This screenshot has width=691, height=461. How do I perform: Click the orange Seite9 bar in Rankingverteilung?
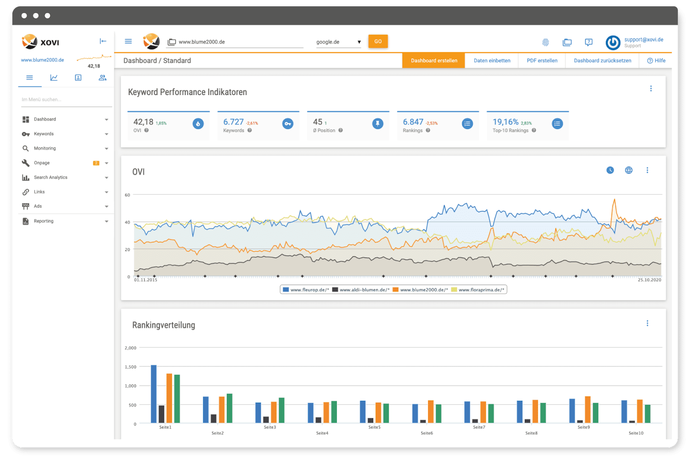[x=588, y=410]
